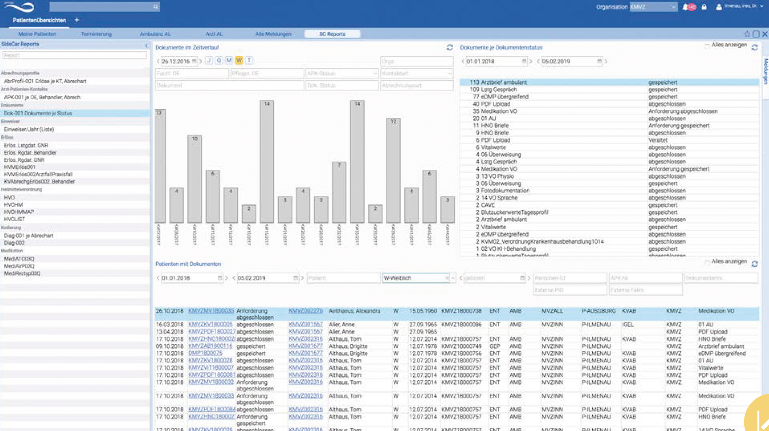The height and width of the screenshot is (431, 769).
Task: Open calendar picker for 26.12.2016 date
Action: (x=194, y=61)
